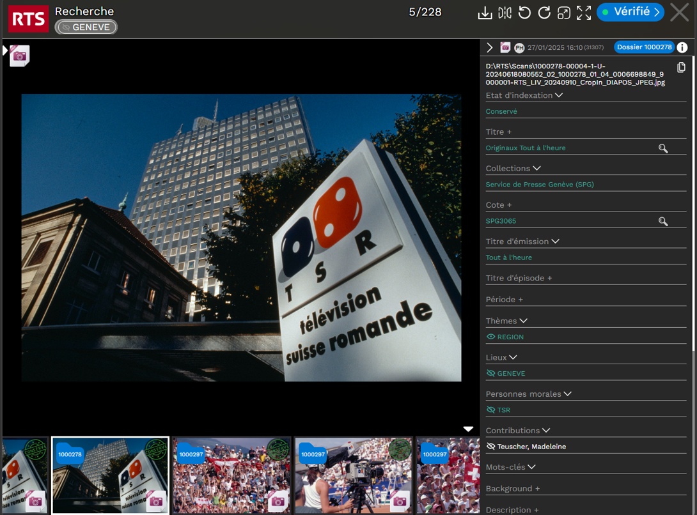Expand the Thèmes dropdown
Image resolution: width=697 pixels, height=515 pixels.
[x=523, y=320]
